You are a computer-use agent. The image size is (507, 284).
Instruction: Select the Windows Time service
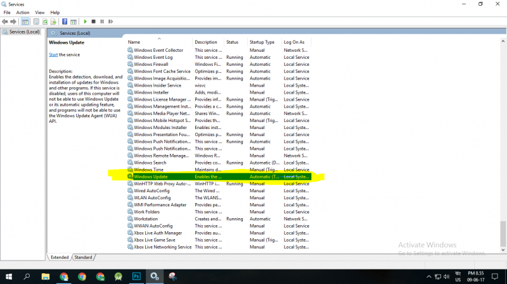(x=219, y=170)
